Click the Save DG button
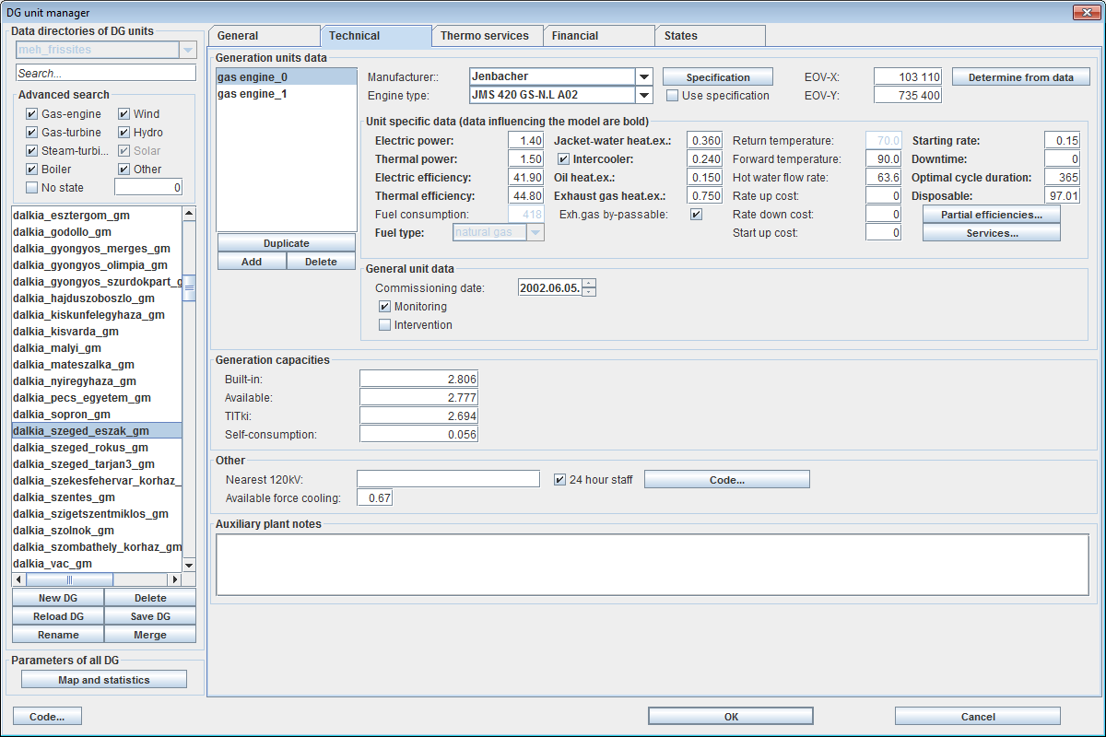This screenshot has height=737, width=1106. pyautogui.click(x=150, y=616)
